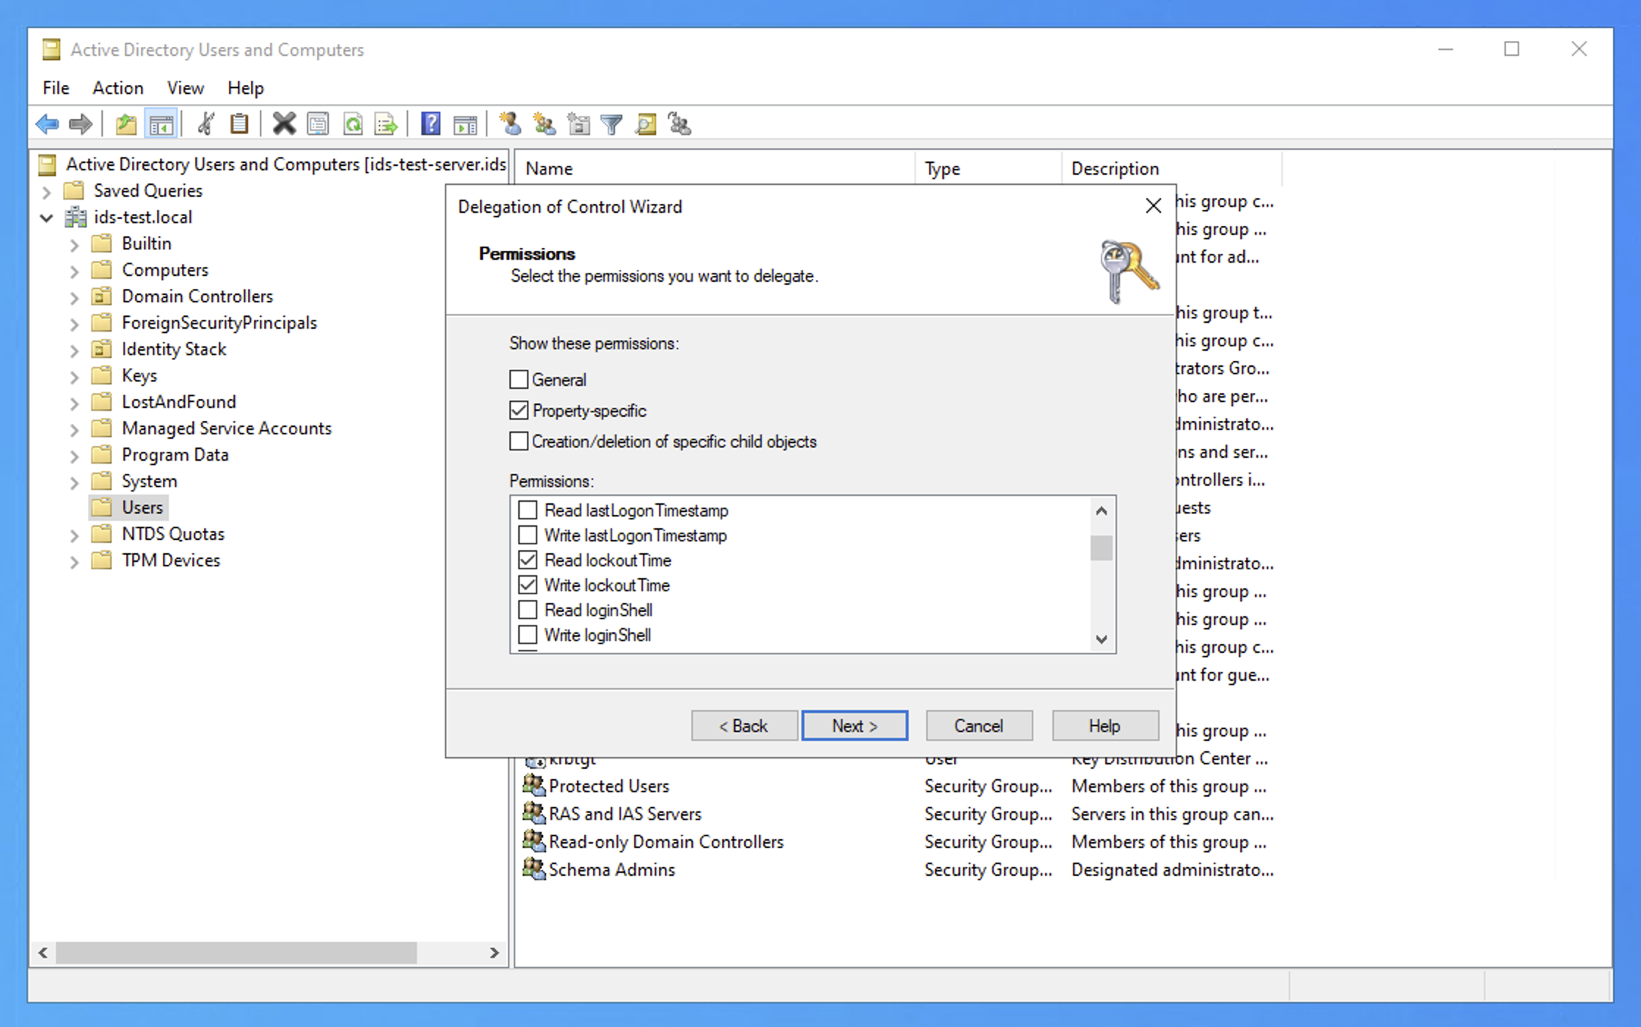
Task: Sort by the Description column header
Action: pyautogui.click(x=1171, y=169)
